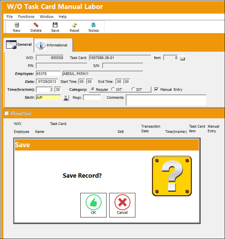This screenshot has height=239, width=225.
Task: Click the Item number field
Action: click(x=171, y=58)
